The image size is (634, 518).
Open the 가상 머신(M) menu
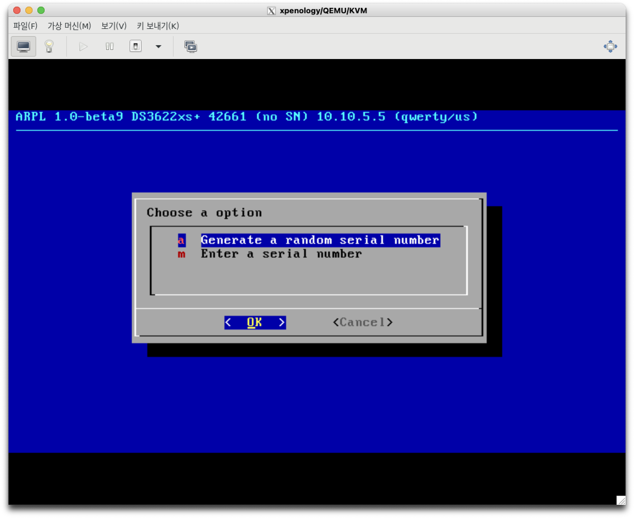(69, 26)
